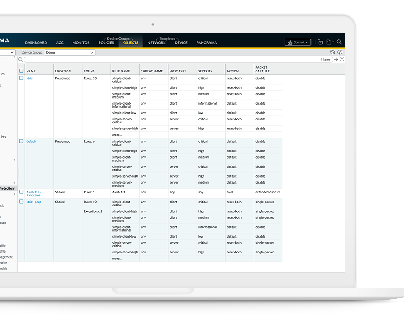Open the strict-pcap profile link
The image size is (418, 319).
(x=34, y=202)
